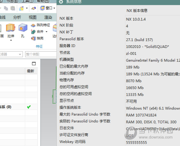This screenshot has width=180, height=146.
Task: Click the Parasolid 版本 label
Action: click(72, 39)
